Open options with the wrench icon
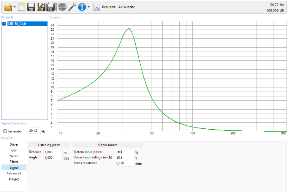Image resolution: width=288 pixels, height=192 pixels. coord(72,7)
